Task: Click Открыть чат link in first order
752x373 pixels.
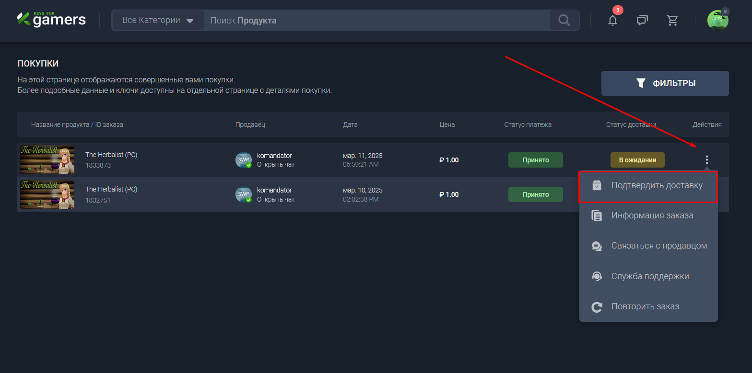Action: click(x=276, y=165)
